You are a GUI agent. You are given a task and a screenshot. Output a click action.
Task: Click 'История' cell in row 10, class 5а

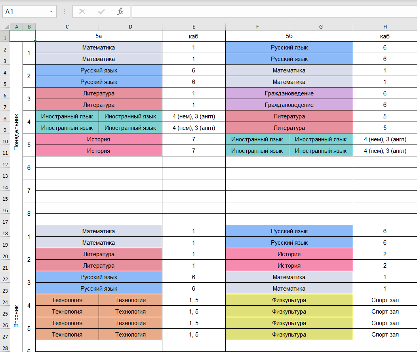click(99, 139)
